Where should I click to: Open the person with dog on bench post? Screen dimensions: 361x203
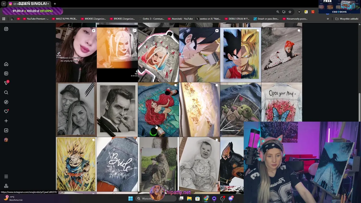(x=159, y=165)
